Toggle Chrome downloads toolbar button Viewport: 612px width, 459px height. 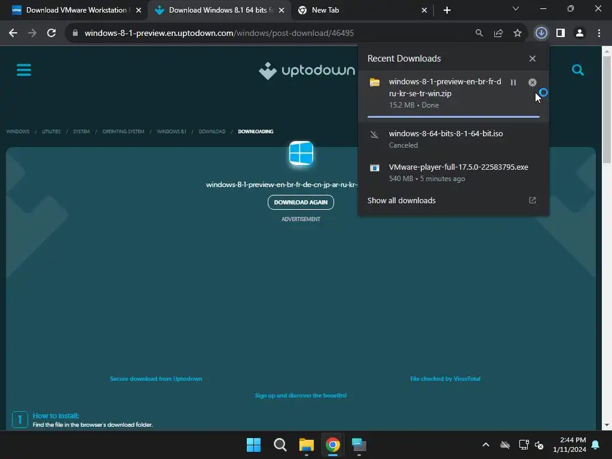point(541,33)
